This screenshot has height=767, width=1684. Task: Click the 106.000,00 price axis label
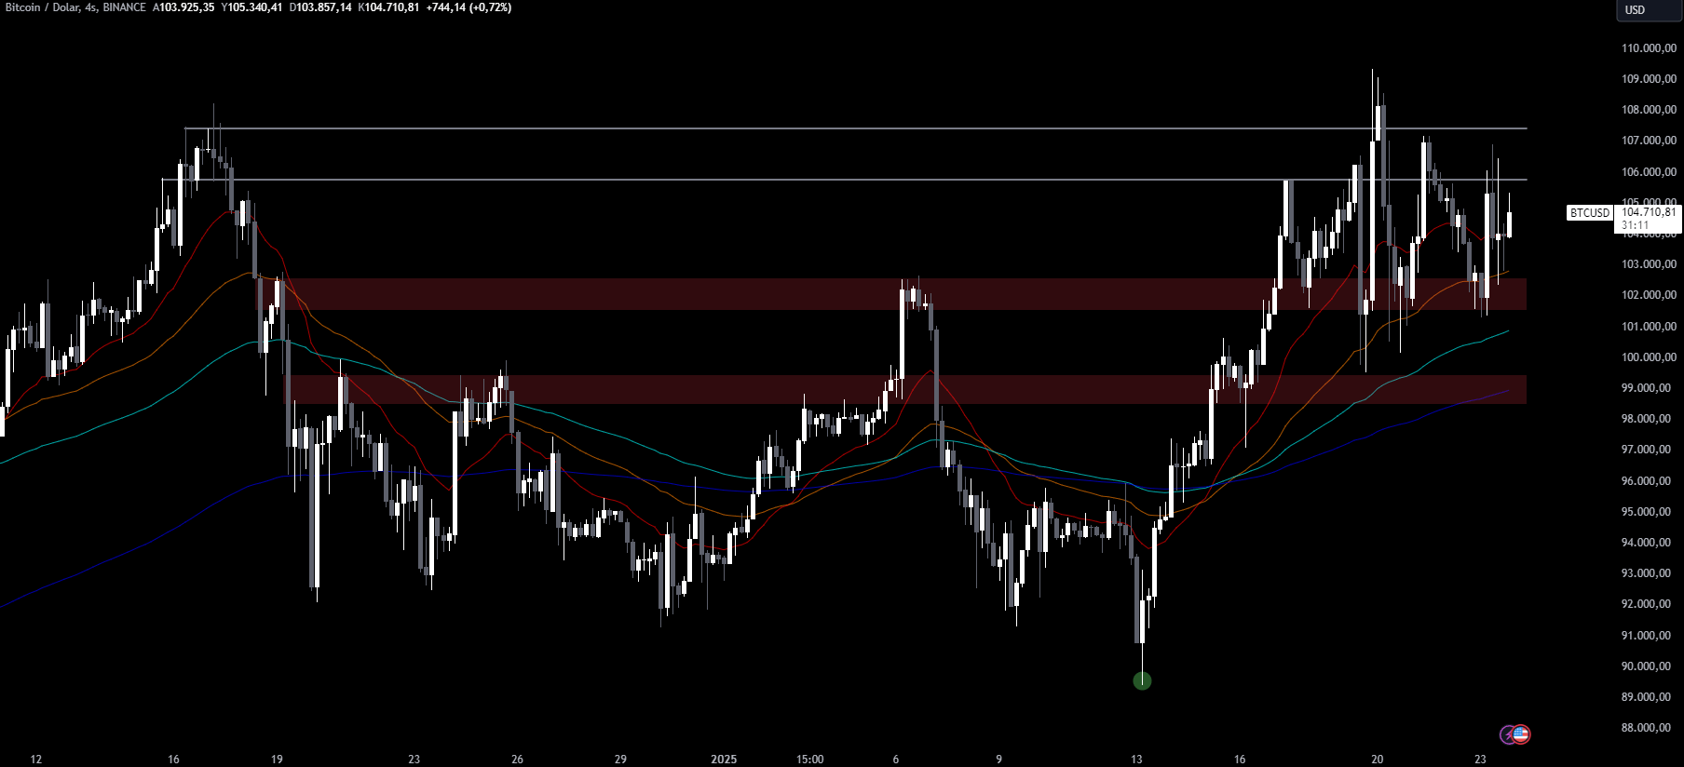coord(1649,172)
